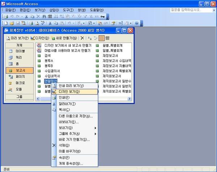The height and width of the screenshot is (172, 217).
Task: Open the 도구(T) menu
Action: click(68, 10)
